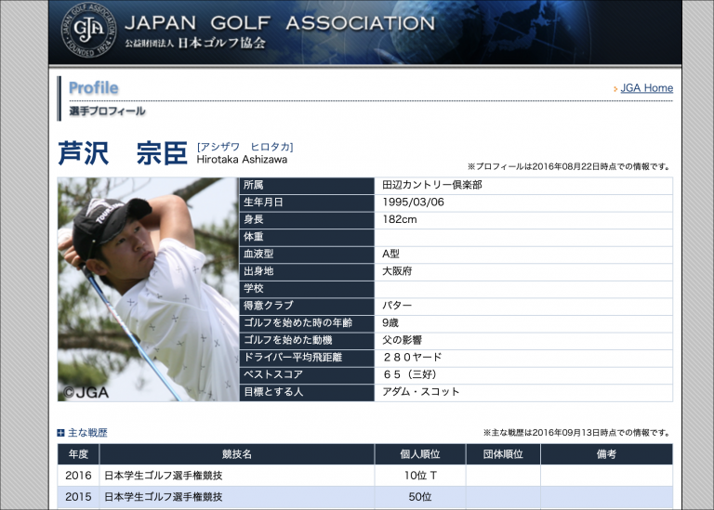Click the 個人順位 column header
The width and height of the screenshot is (714, 510).
(x=419, y=454)
